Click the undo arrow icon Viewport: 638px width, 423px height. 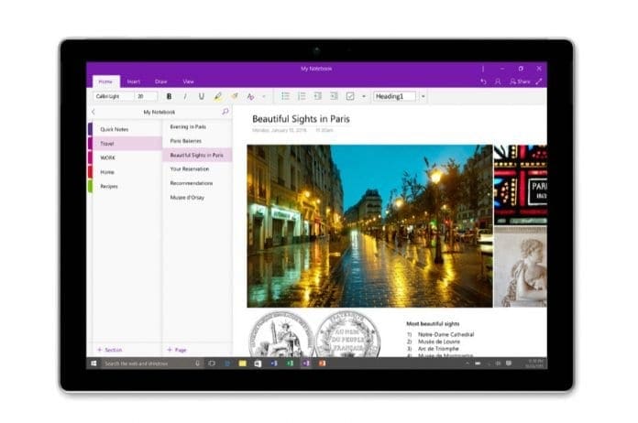coord(483,81)
